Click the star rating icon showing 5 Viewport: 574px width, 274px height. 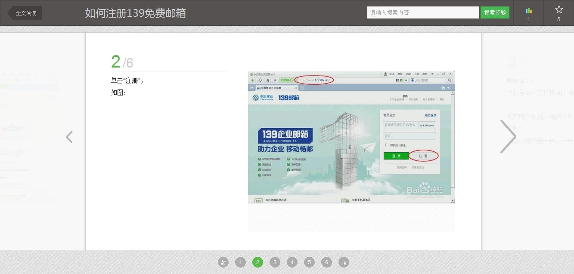tap(558, 9)
